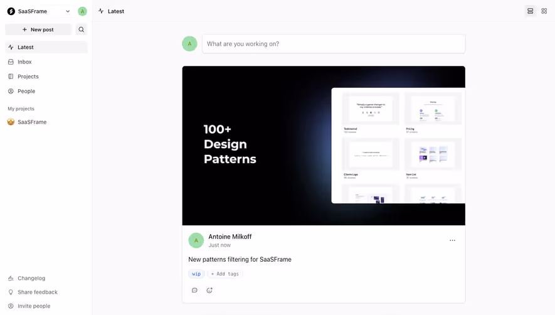Open the 100+ Design Patterns post image
The height and width of the screenshot is (315, 555).
click(x=324, y=146)
